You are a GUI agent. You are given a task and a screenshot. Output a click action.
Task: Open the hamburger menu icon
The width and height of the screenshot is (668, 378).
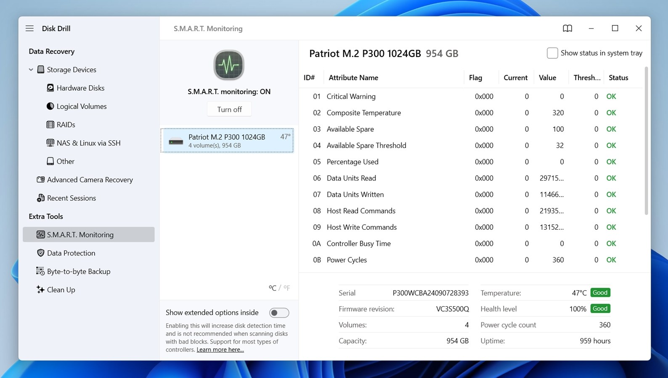pyautogui.click(x=29, y=29)
